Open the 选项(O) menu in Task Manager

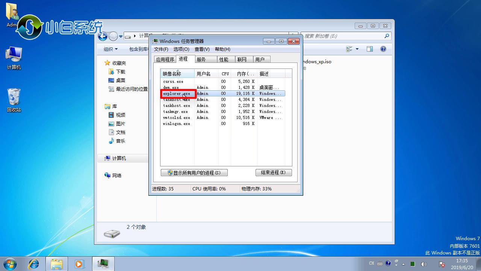(x=181, y=49)
